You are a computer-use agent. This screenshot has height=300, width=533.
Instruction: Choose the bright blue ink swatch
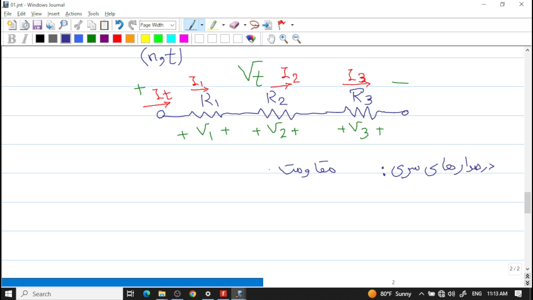[79, 39]
